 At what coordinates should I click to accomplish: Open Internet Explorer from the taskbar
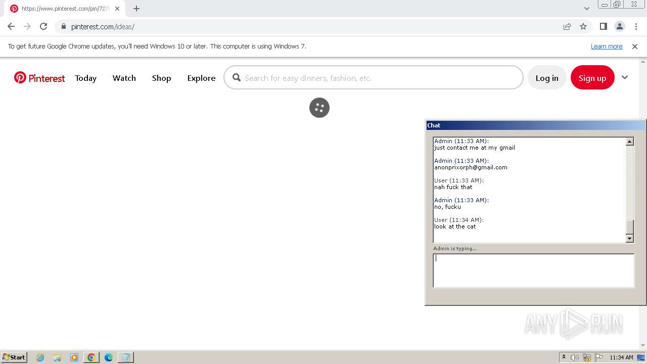40,357
